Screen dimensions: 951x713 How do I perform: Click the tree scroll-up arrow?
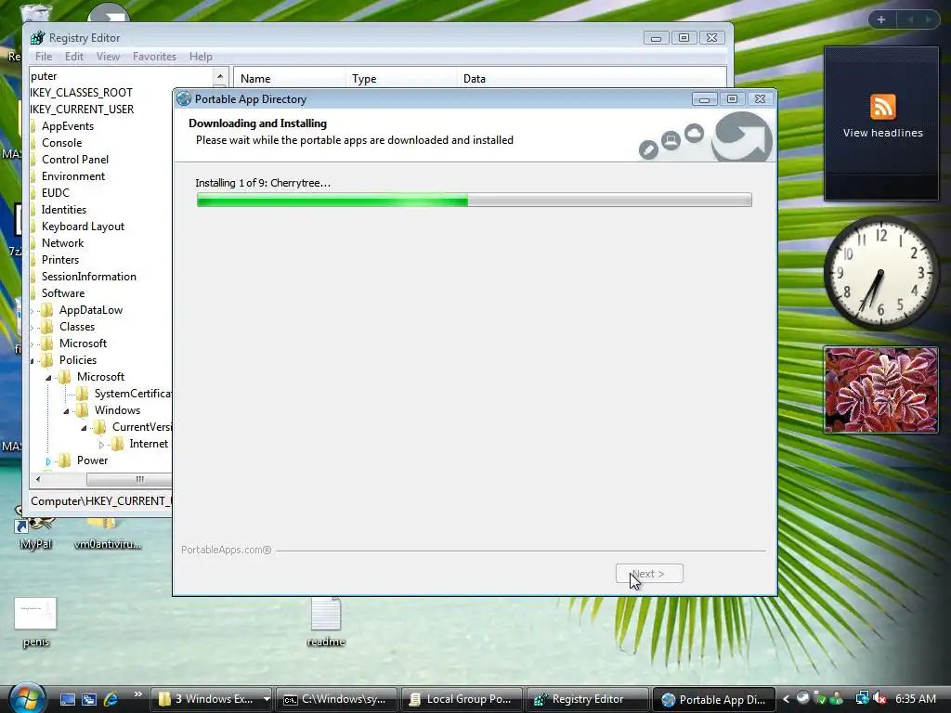click(220, 76)
